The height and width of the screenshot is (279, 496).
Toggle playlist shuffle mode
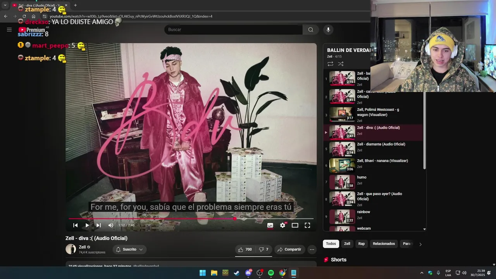click(341, 64)
